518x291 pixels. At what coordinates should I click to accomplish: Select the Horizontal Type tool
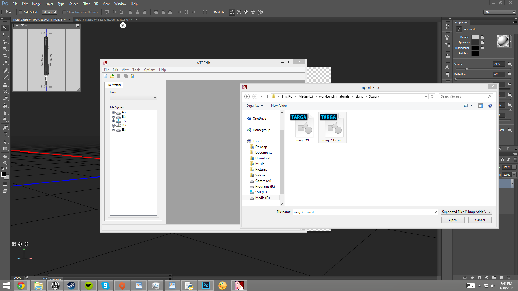point(5,134)
